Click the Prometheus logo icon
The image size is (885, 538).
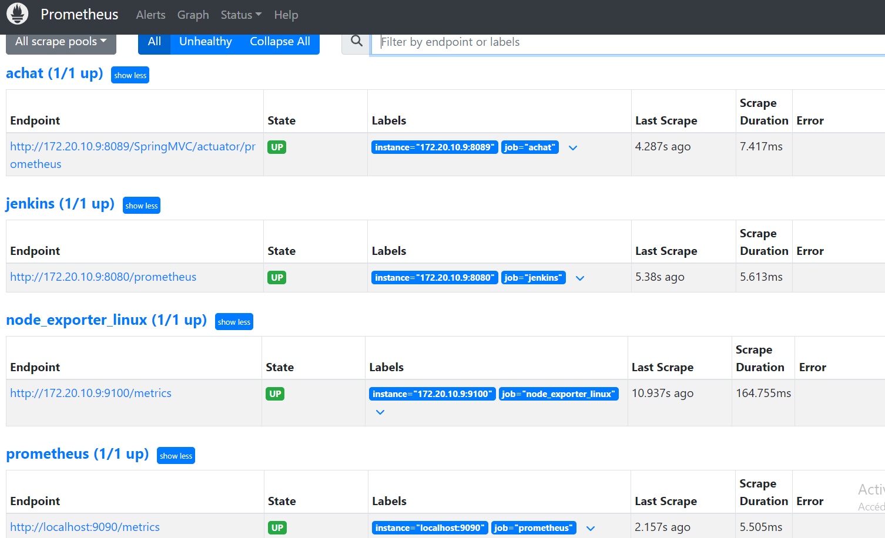(17, 14)
